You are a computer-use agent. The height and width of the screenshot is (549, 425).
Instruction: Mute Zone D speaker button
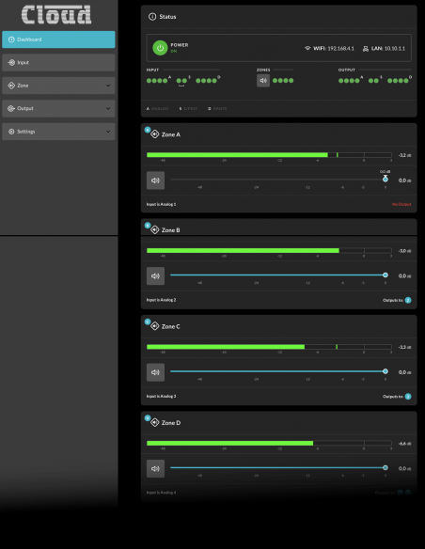(155, 468)
